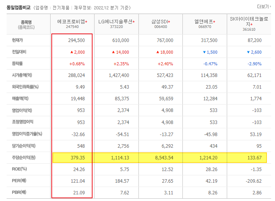The height and width of the screenshot is (201, 275).
Task: Click the +2.40% change rate value
Action: [x=165, y=64]
